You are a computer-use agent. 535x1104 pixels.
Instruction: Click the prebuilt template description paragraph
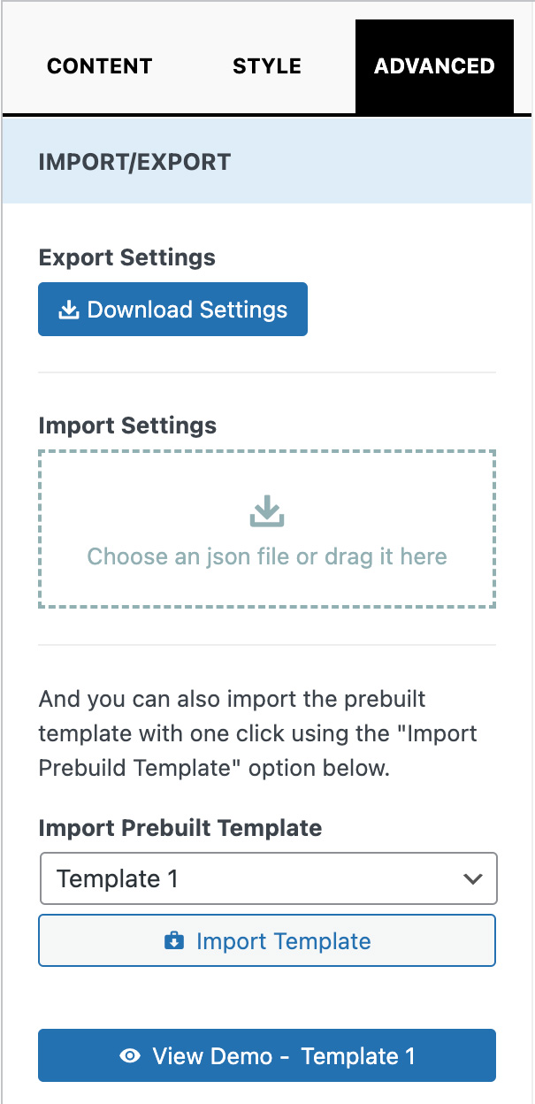[x=258, y=733]
